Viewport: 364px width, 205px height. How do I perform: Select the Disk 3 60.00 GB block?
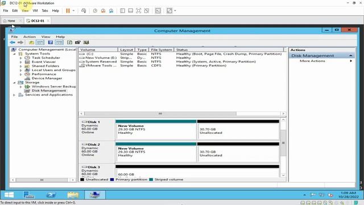197,171
